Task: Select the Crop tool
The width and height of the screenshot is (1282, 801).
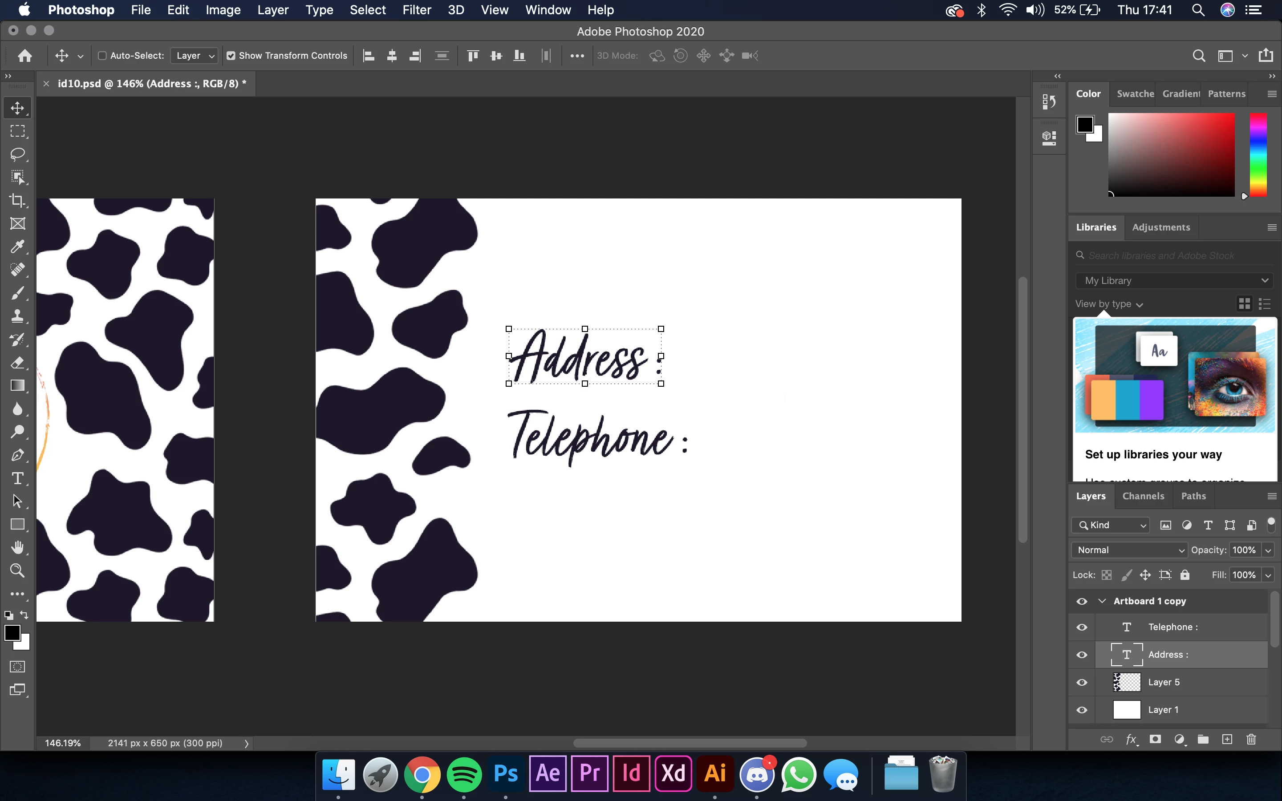Action: coord(17,200)
